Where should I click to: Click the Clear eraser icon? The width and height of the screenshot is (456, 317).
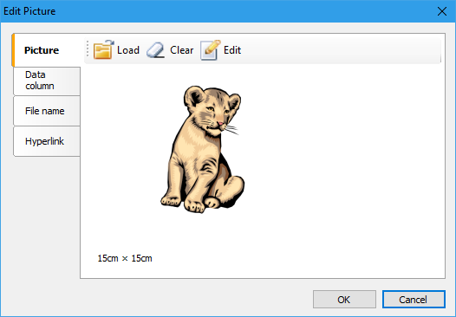coord(155,50)
